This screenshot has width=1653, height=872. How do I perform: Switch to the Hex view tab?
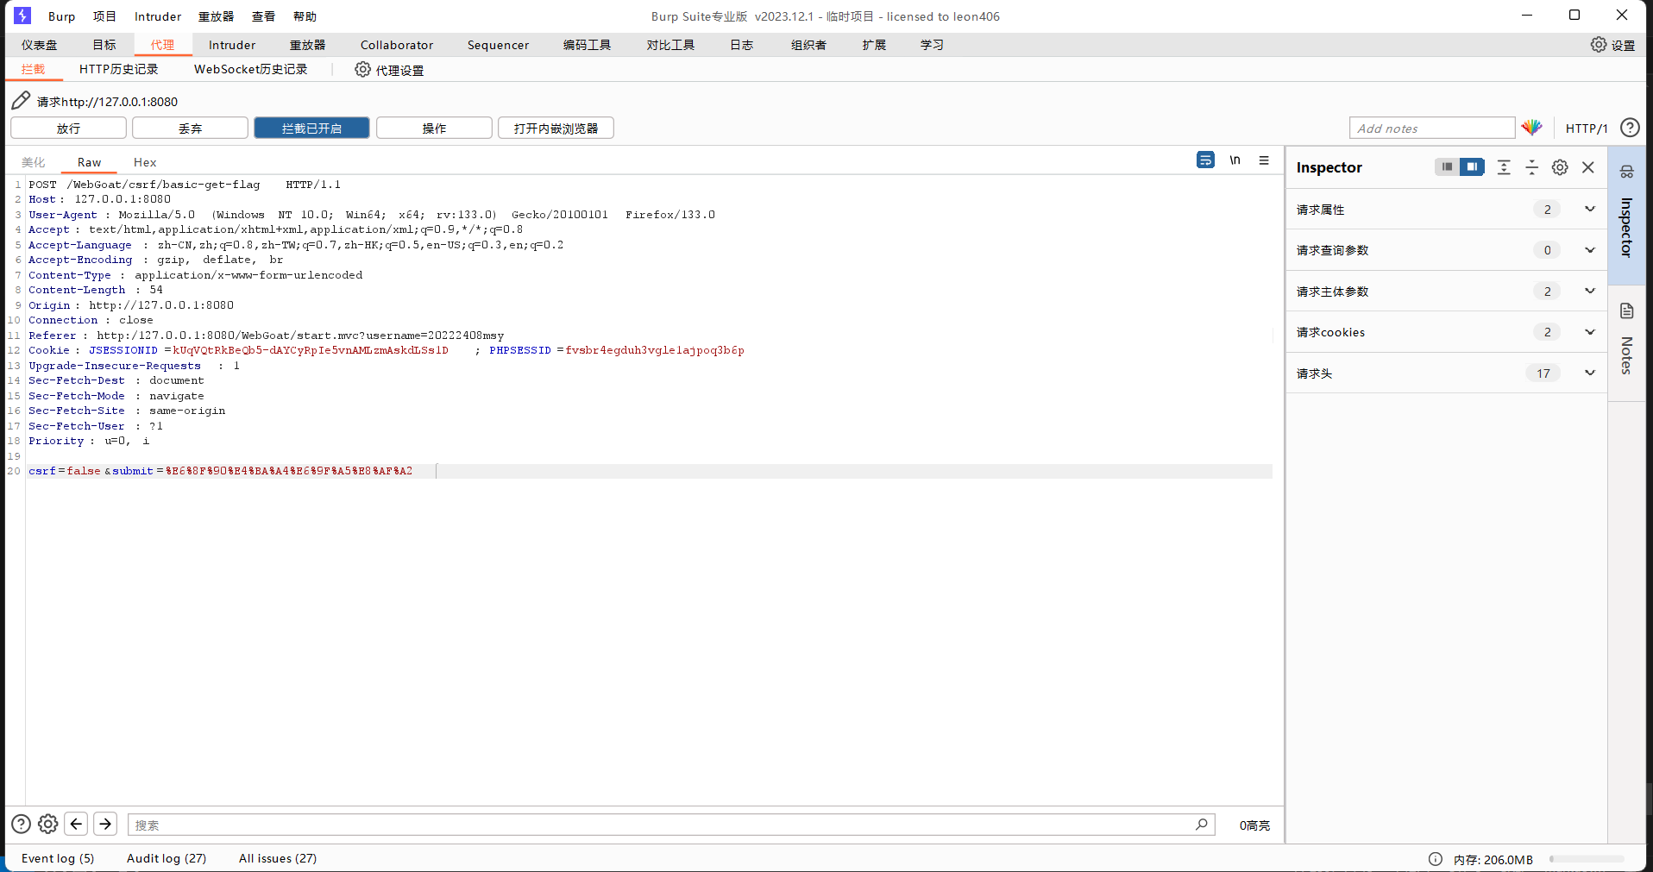point(145,162)
